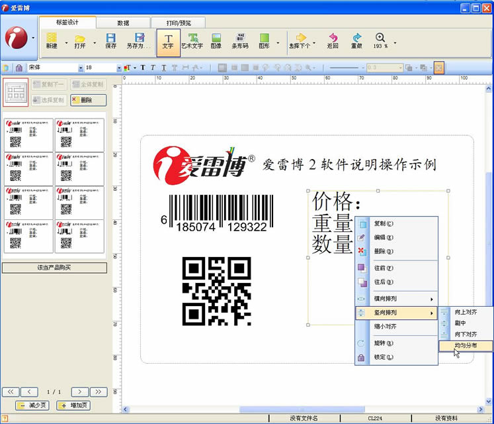
Task: Click the barcode 6185074129322 on the label
Action: pos(217,213)
